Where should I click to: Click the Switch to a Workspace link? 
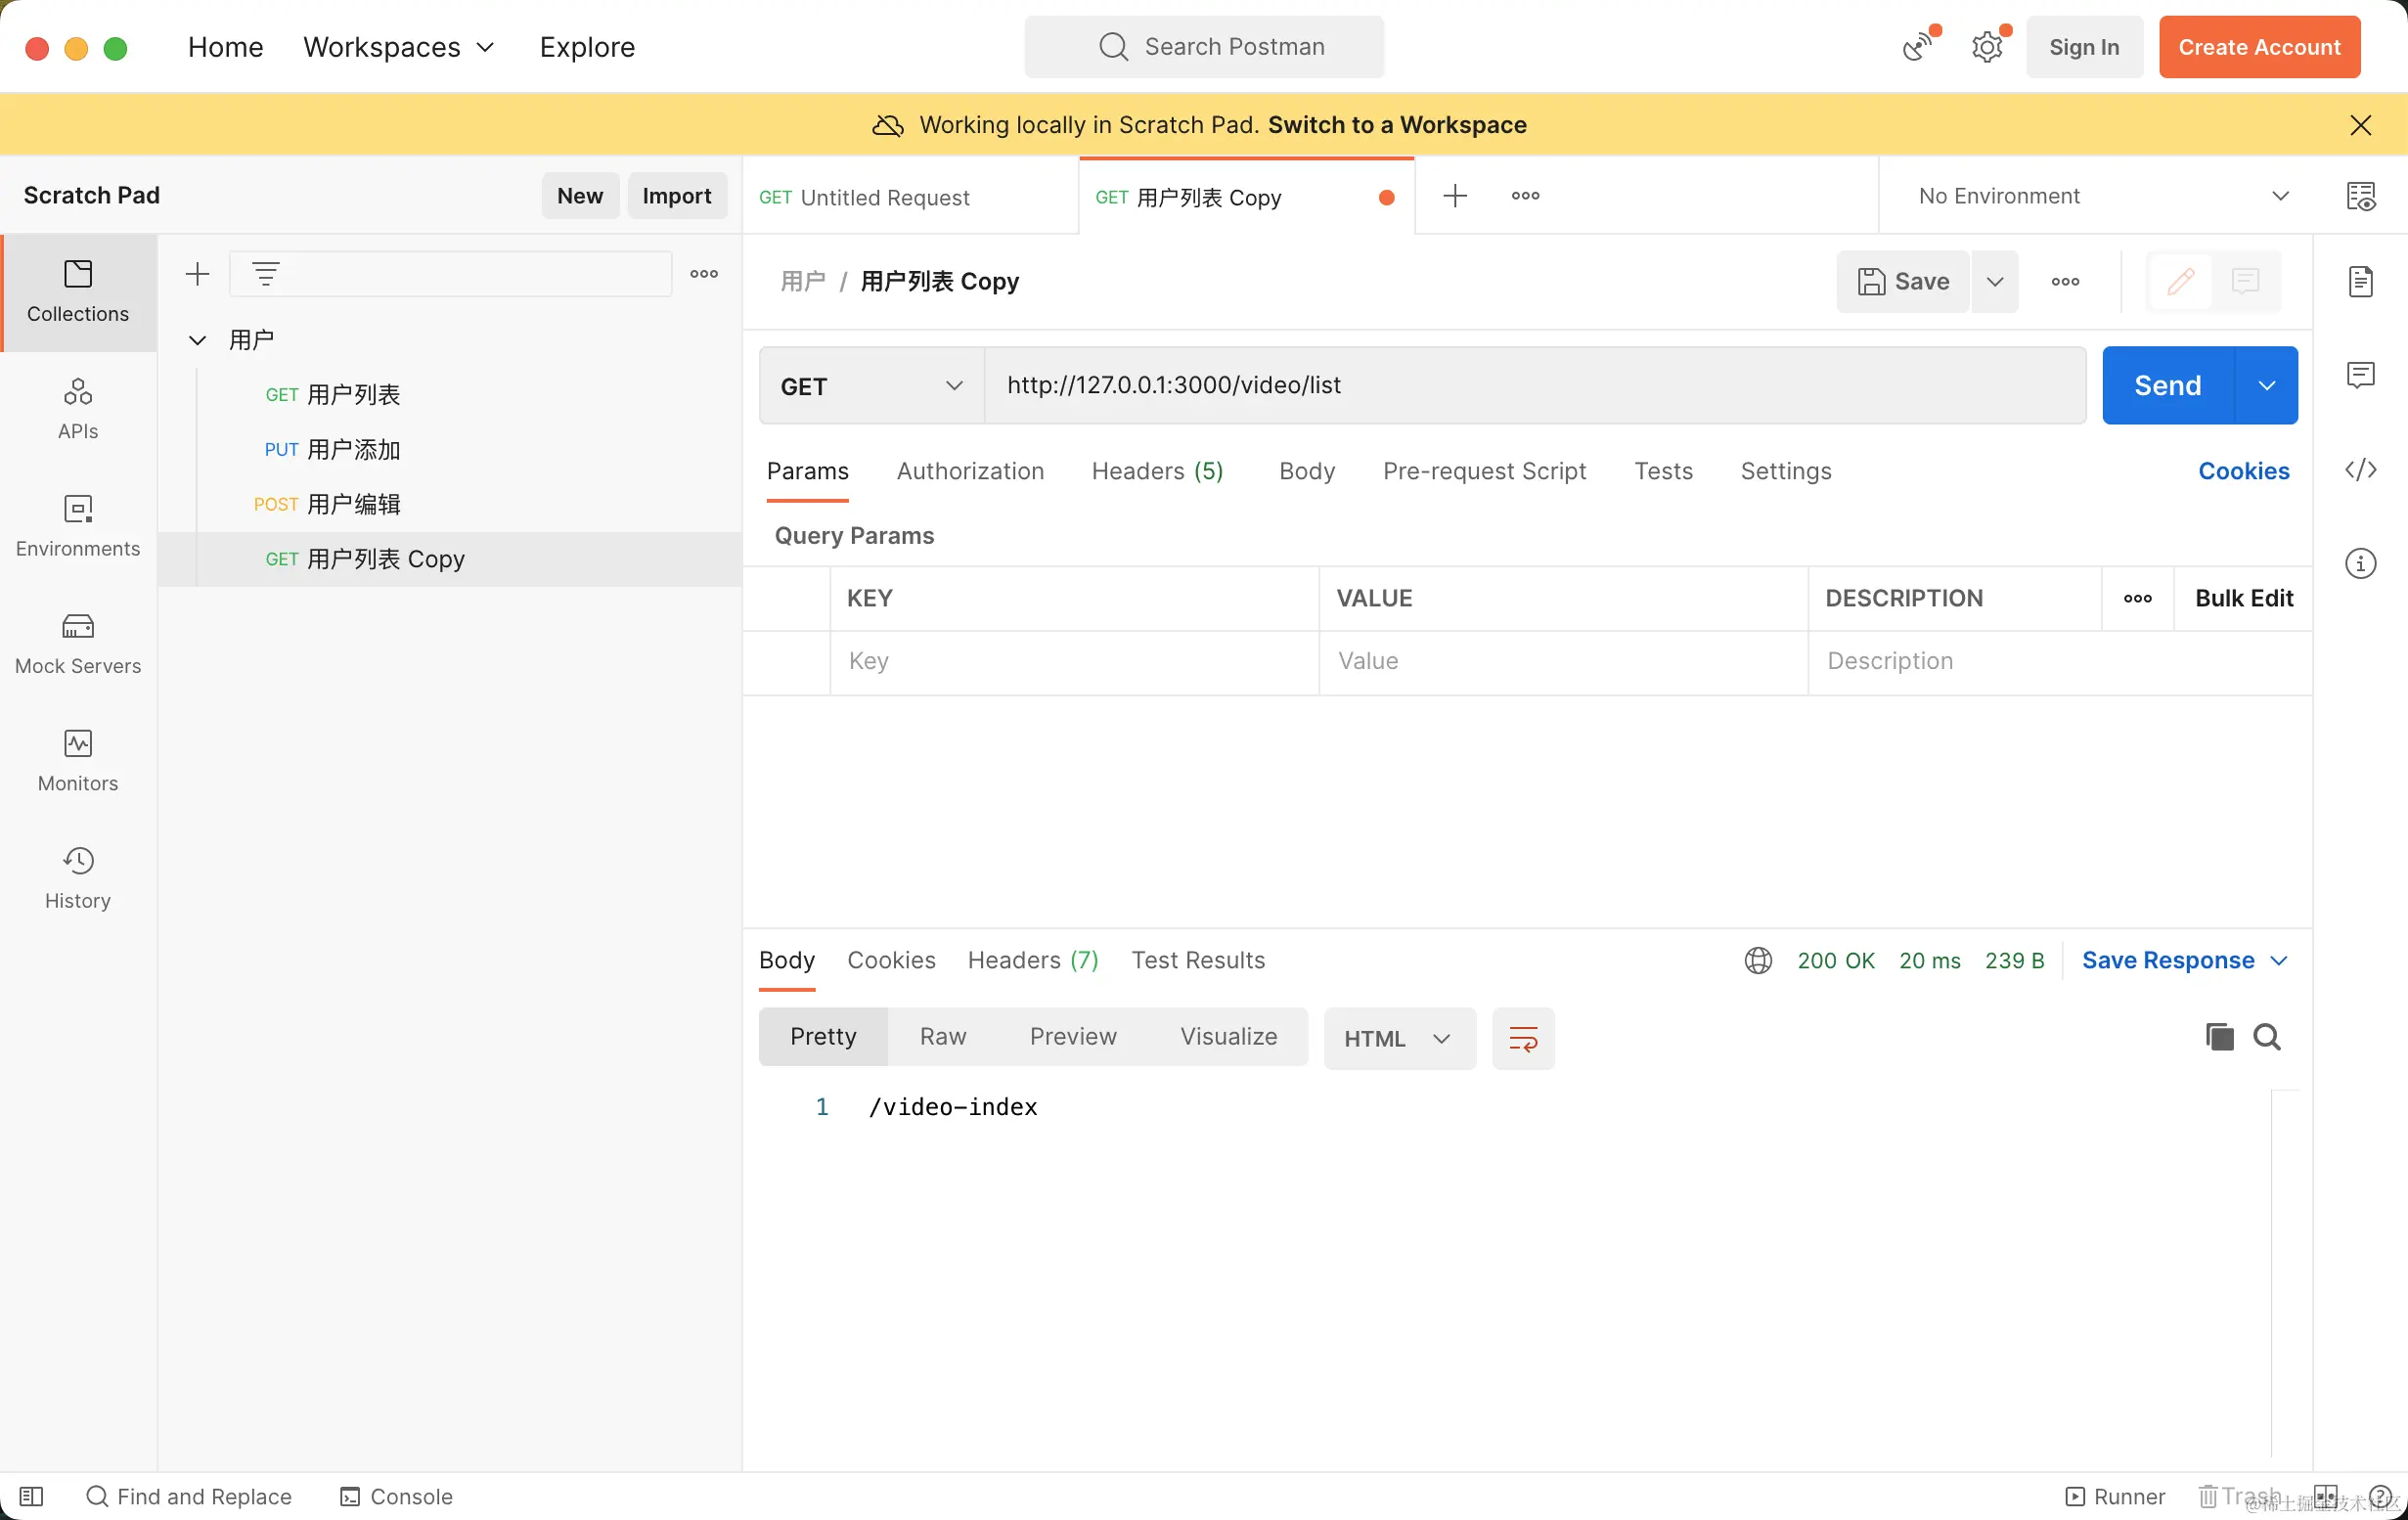tap(1396, 125)
